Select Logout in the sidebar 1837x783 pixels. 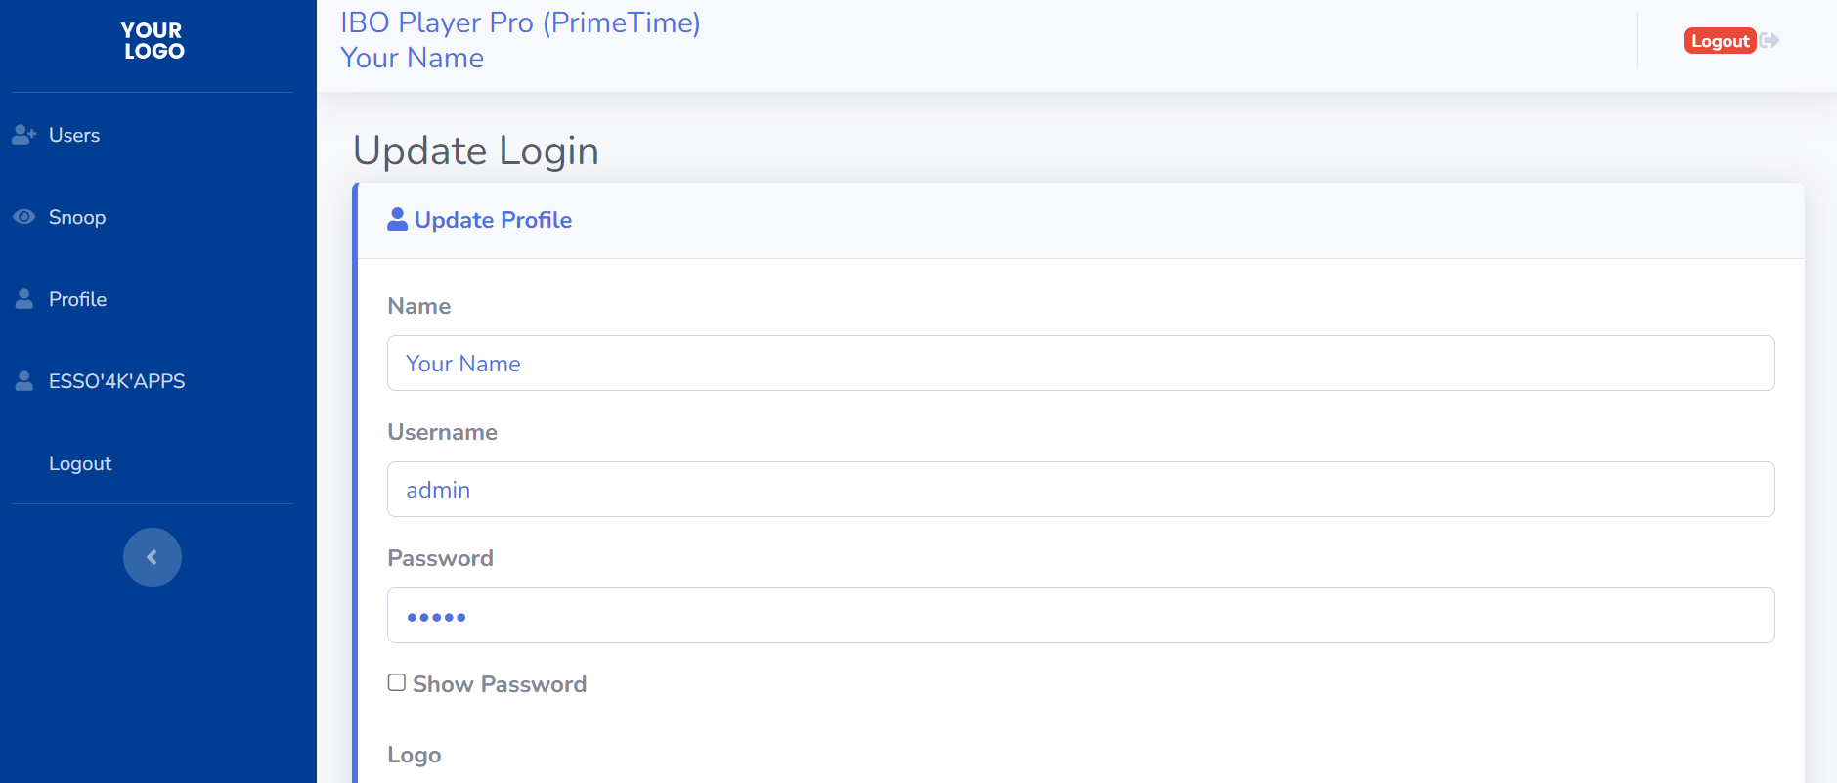tap(80, 463)
